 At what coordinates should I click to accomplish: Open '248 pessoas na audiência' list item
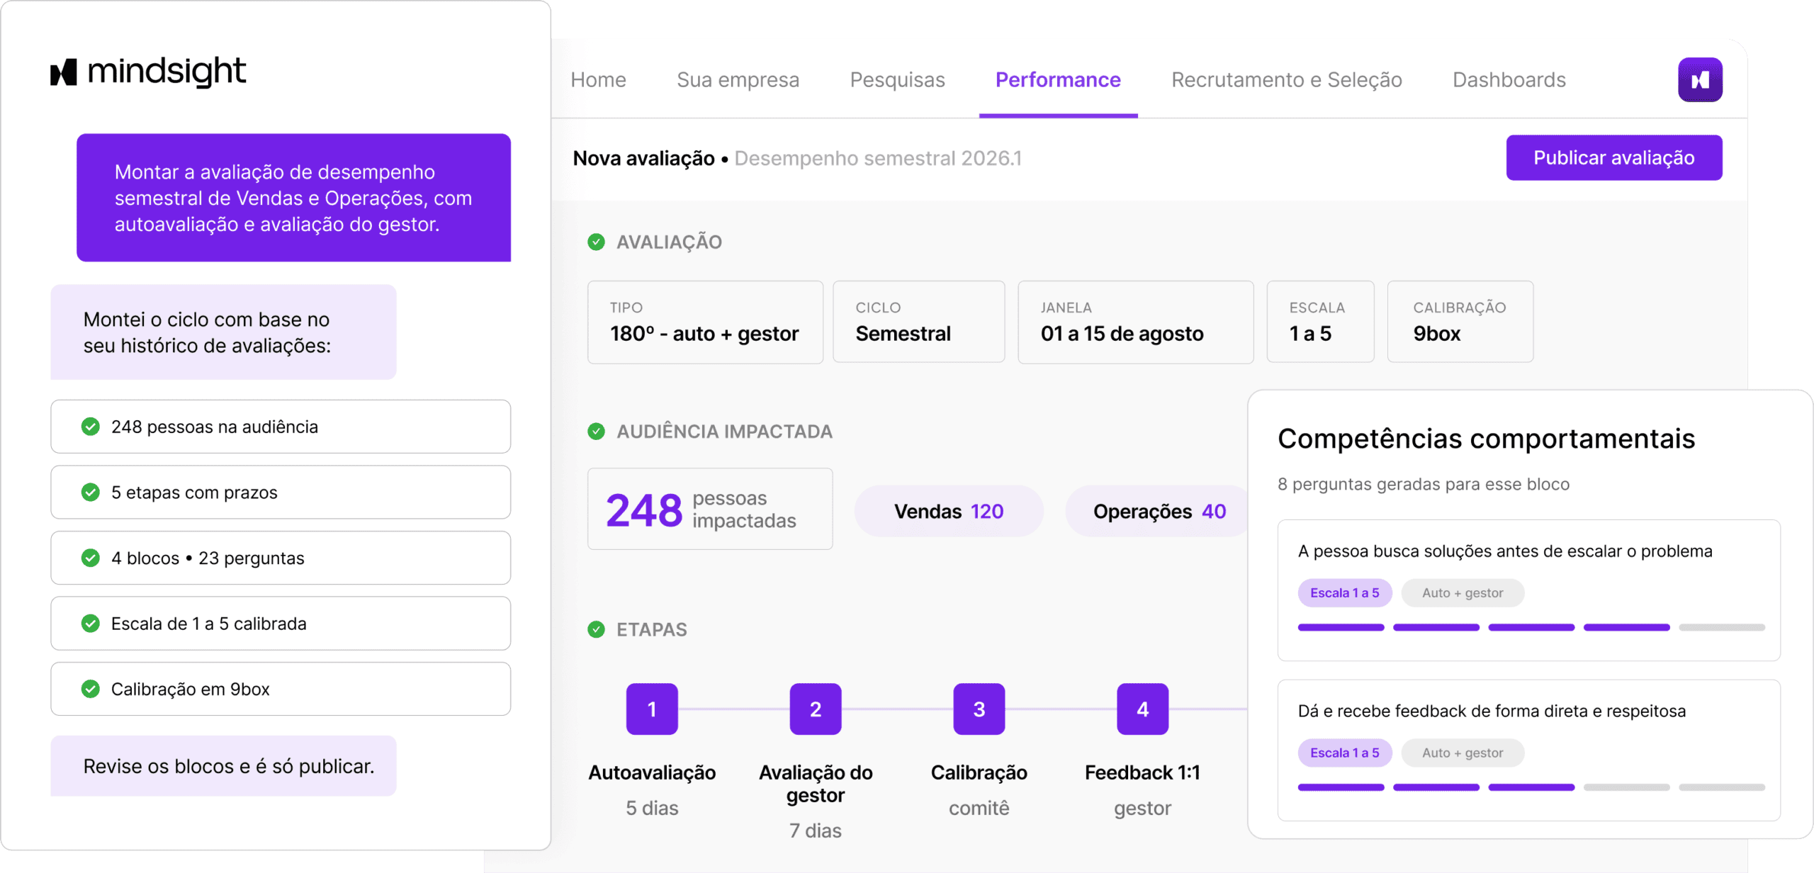click(281, 427)
